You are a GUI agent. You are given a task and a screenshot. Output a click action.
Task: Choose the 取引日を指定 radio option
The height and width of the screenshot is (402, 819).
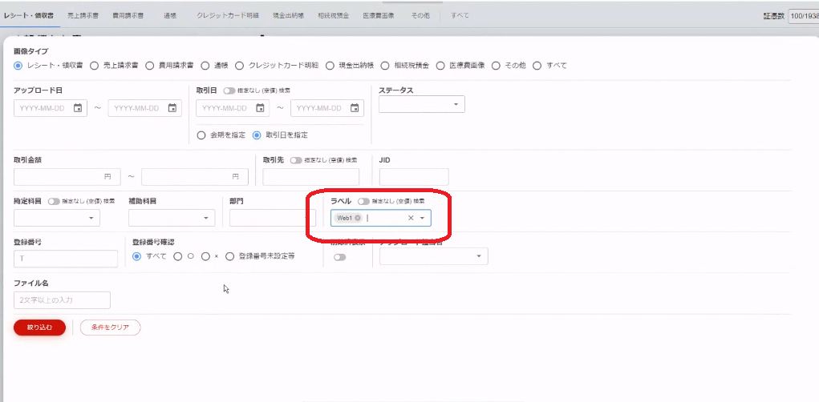pyautogui.click(x=257, y=135)
